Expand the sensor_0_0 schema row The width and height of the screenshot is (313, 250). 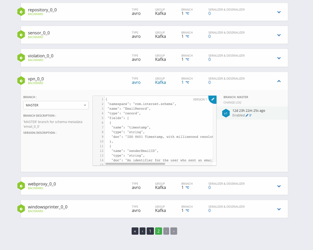point(279,35)
